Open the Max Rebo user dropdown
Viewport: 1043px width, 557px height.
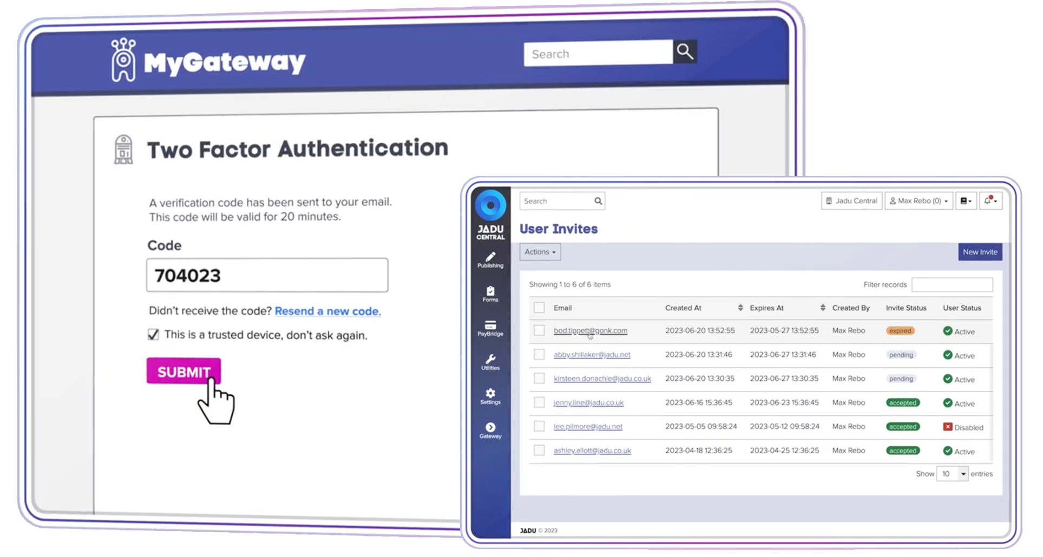(919, 201)
